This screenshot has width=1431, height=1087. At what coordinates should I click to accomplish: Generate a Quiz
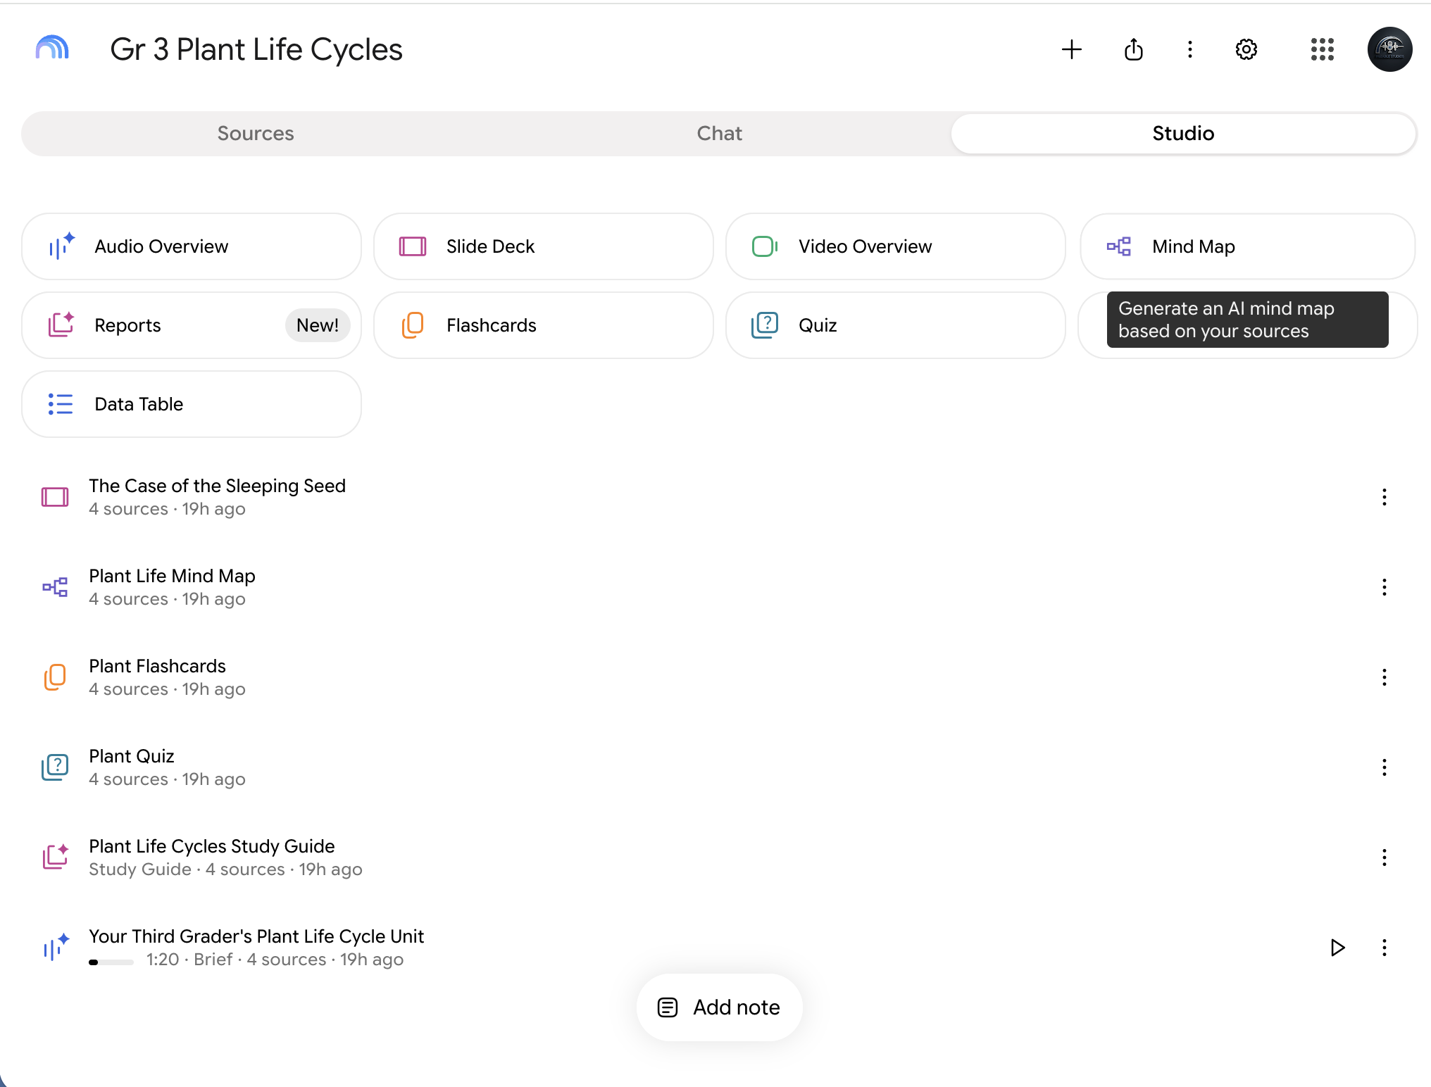click(x=896, y=325)
